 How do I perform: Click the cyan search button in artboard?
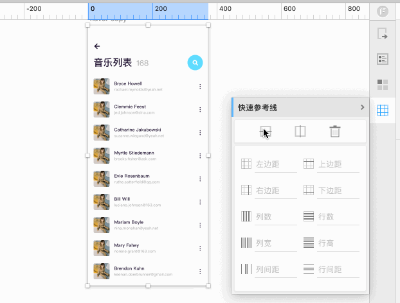(195, 63)
